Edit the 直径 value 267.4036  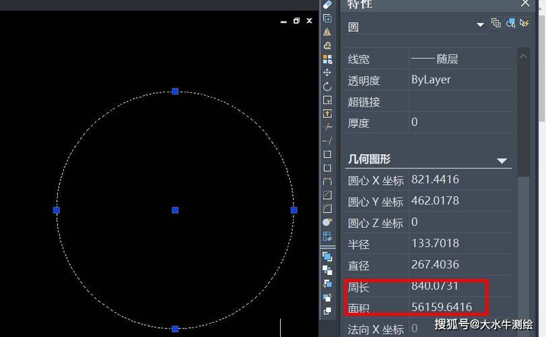(x=460, y=265)
